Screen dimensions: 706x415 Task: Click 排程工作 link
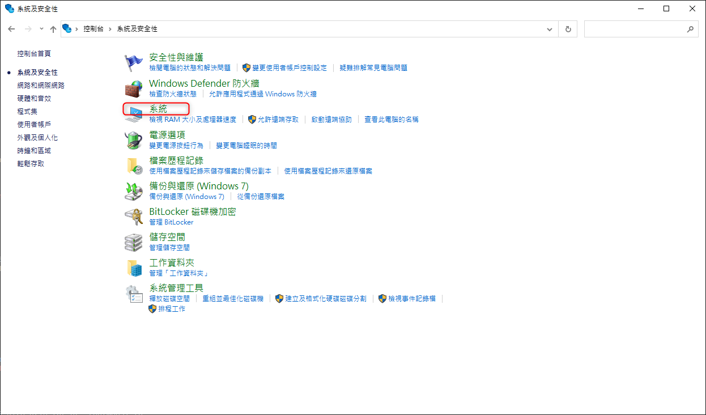tap(172, 310)
